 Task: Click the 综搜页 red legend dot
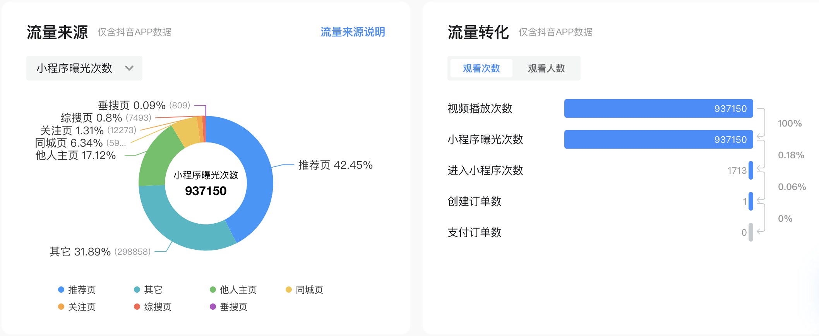[137, 307]
